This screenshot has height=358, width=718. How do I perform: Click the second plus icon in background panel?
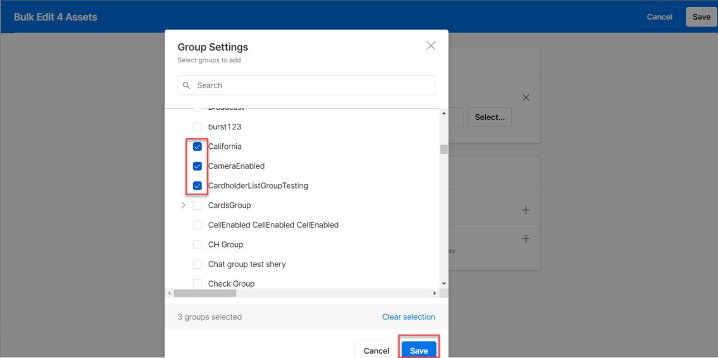pyautogui.click(x=525, y=239)
